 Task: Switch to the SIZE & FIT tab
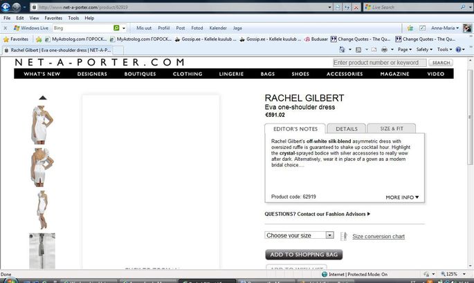392,128
